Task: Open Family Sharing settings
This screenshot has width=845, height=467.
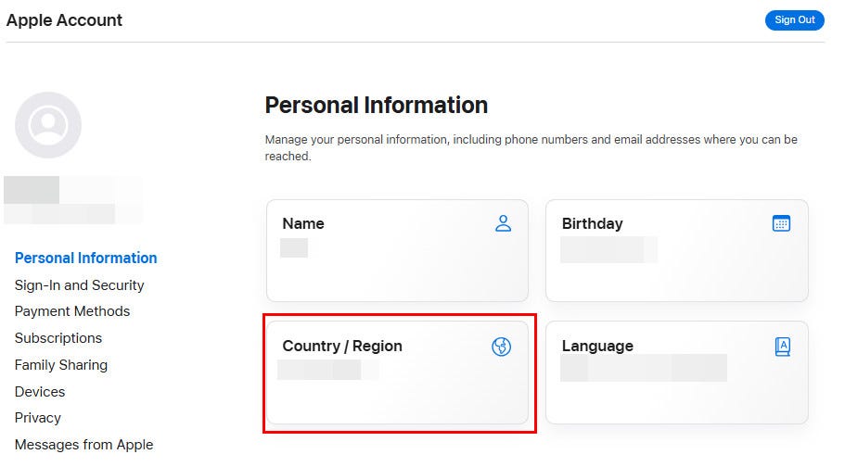Action: click(61, 365)
